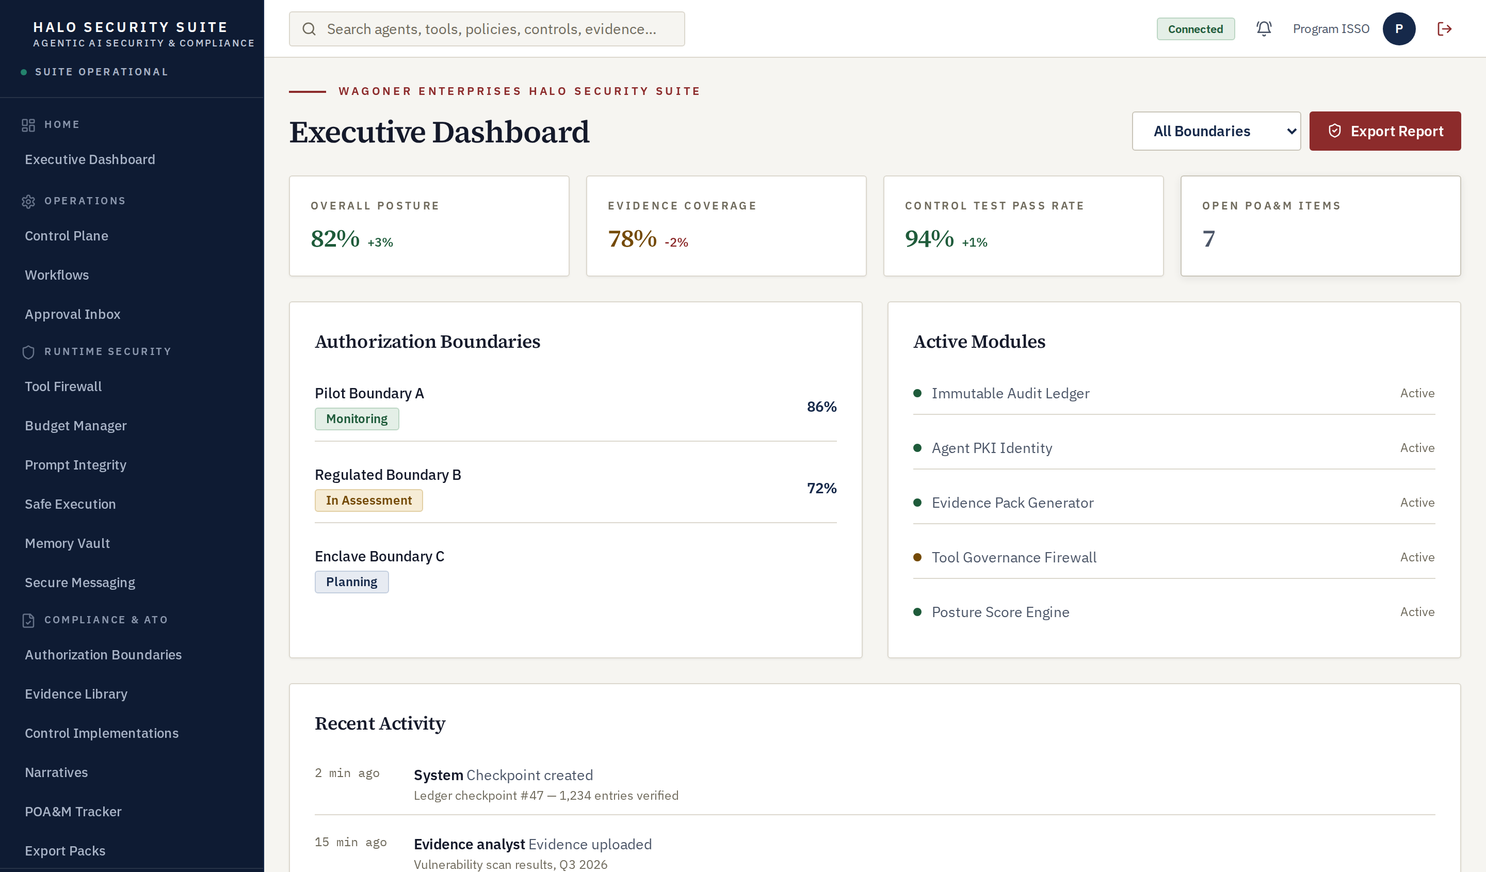Click the In Assessment badge
Image resolution: width=1486 pixels, height=872 pixels.
pos(368,500)
